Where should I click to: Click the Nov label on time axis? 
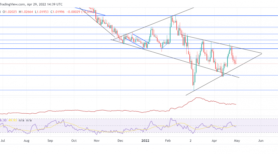click(x=97, y=141)
